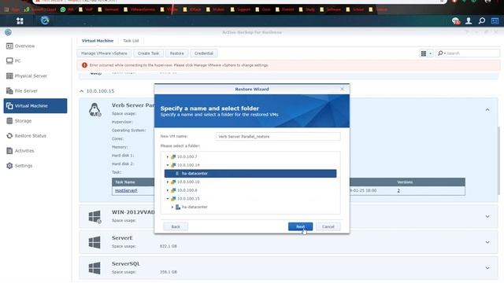504x283 pixels.
Task: Click host icon beside 10.0.100.7 in wizard
Action: tap(173, 156)
